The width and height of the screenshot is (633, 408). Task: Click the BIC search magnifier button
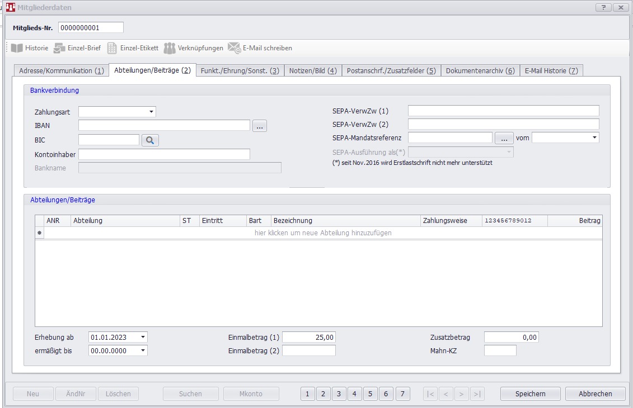coord(150,140)
